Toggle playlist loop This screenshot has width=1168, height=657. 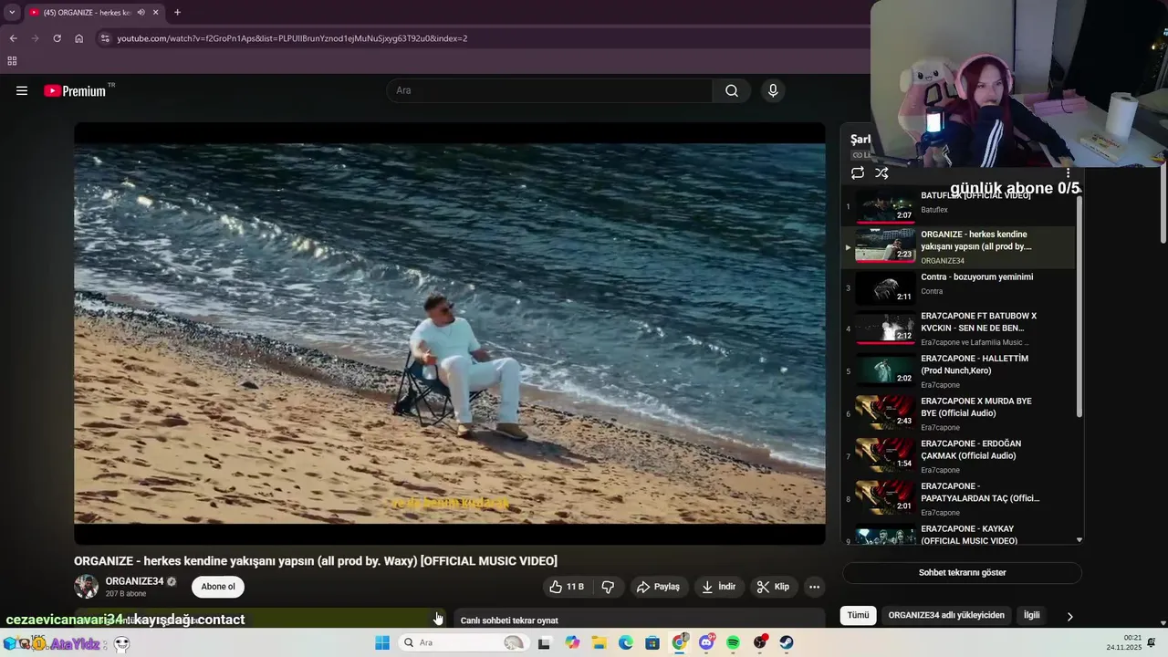point(858,172)
